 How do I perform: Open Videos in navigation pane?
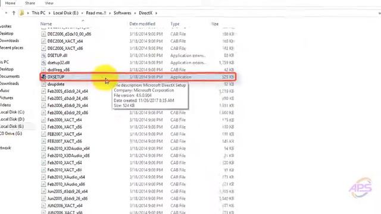click(x=5, y=105)
